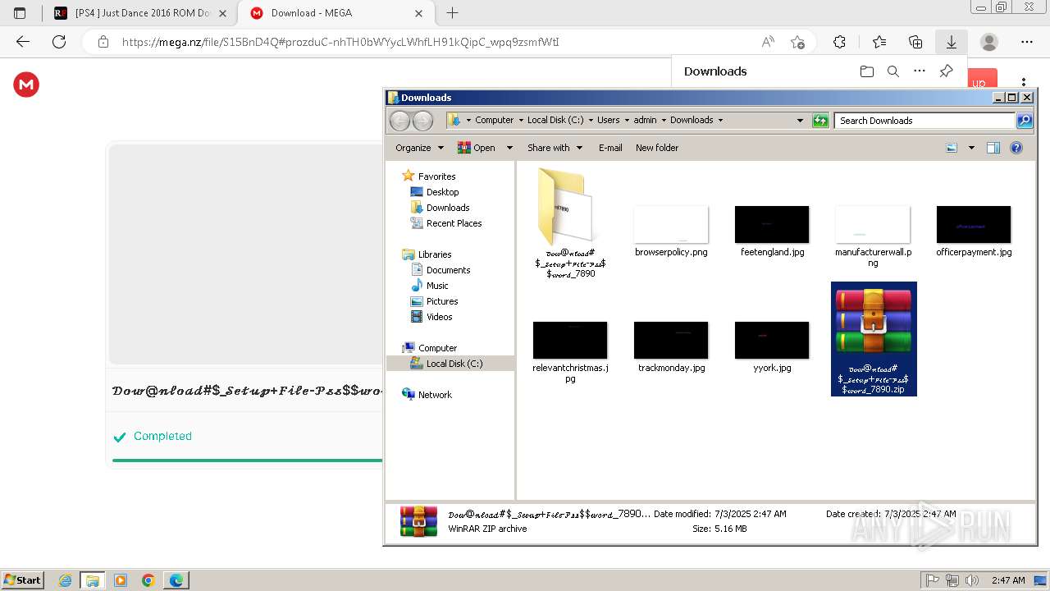
Task: Open Edge Settings and more menu
Action: click(x=1027, y=42)
